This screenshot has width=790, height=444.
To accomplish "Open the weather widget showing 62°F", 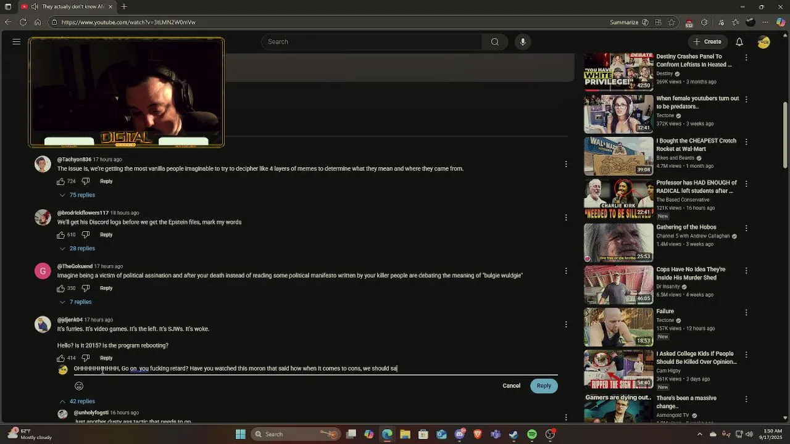I will coord(30,434).
